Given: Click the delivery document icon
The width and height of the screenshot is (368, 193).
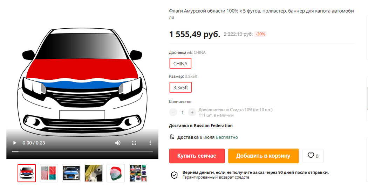Looking at the screenshot, I should click(x=172, y=137).
